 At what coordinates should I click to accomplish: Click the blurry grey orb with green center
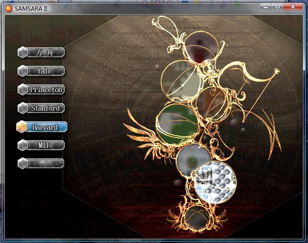click(193, 160)
